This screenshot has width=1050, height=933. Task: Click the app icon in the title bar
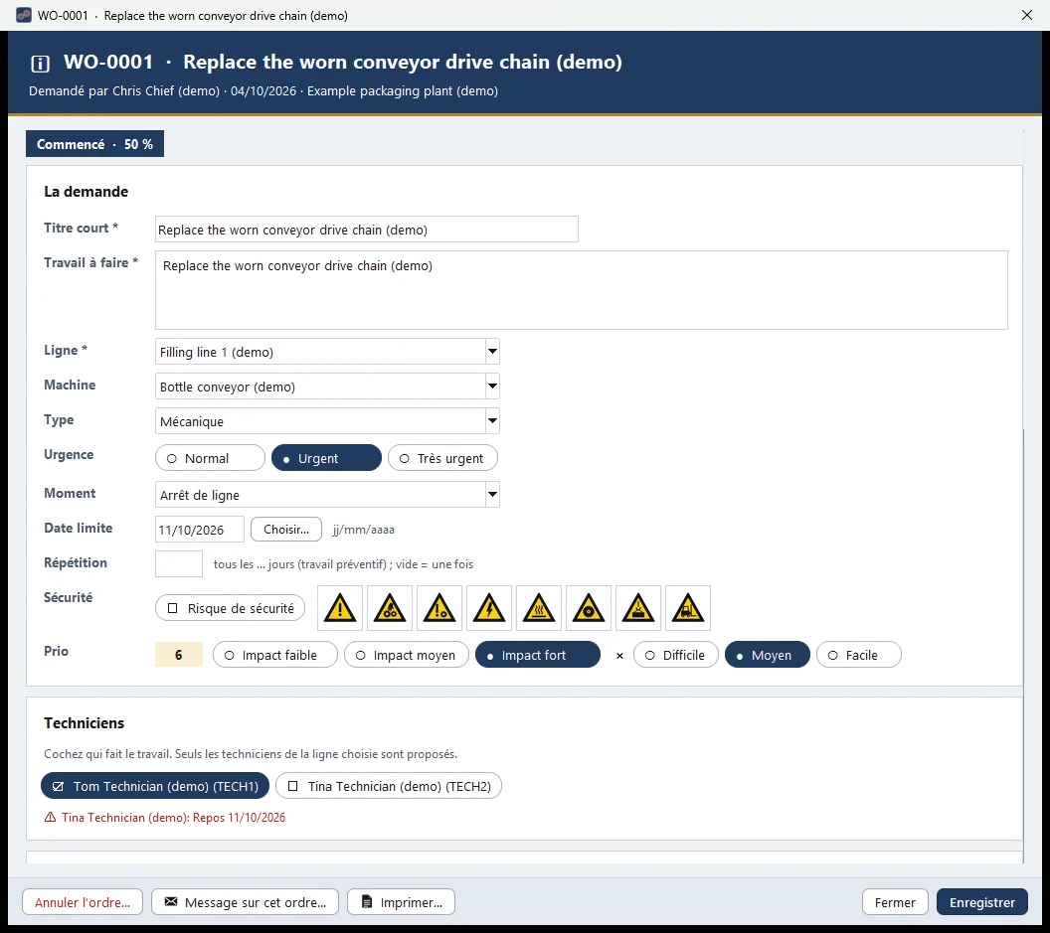[24, 15]
